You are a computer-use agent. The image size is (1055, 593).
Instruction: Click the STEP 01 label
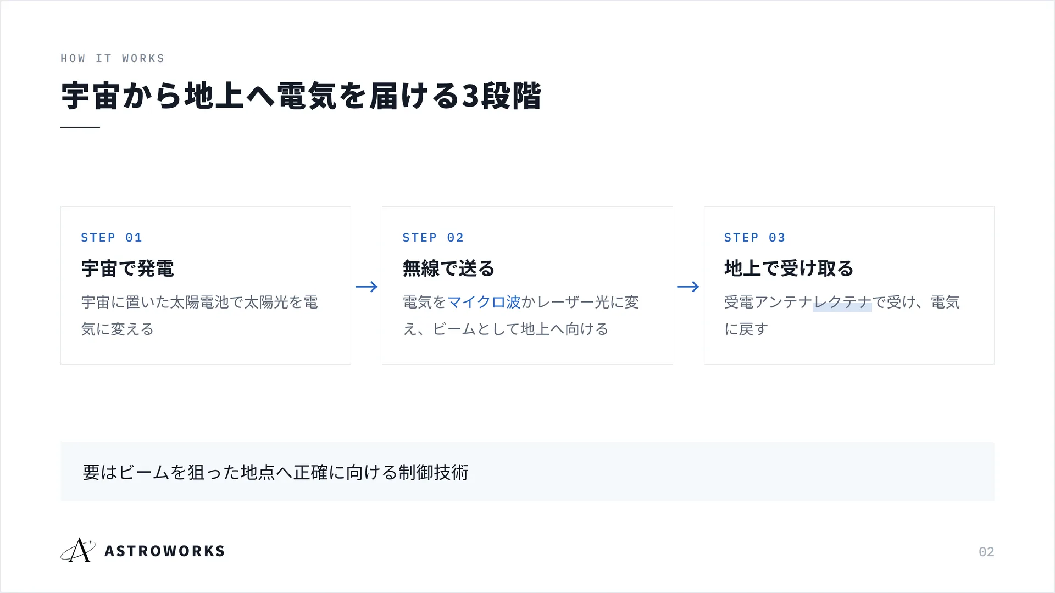pos(112,237)
